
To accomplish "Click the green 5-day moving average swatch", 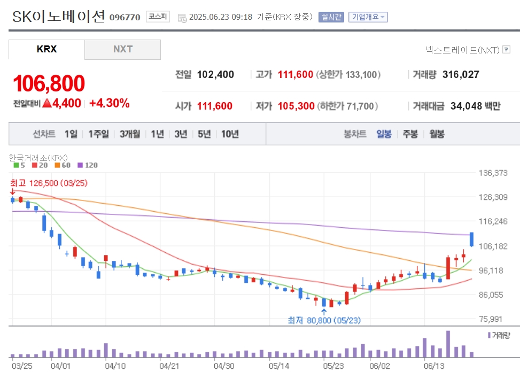I will [x=16, y=165].
